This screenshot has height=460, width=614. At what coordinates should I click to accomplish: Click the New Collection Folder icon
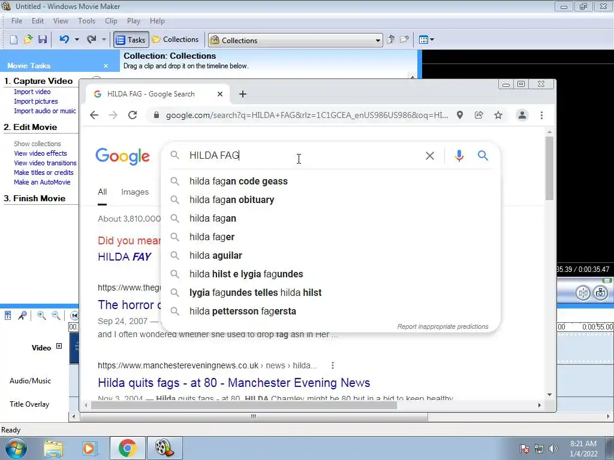click(404, 40)
